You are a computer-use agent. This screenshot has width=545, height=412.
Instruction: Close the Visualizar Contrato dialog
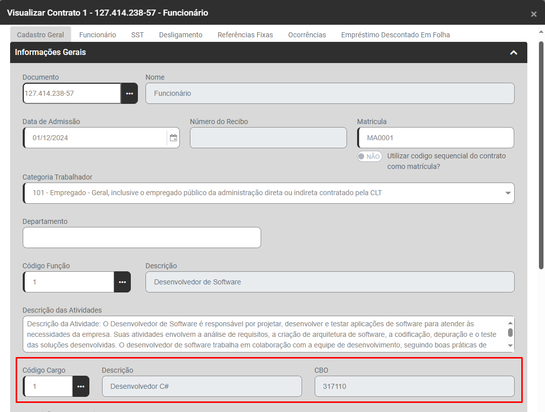click(x=533, y=14)
